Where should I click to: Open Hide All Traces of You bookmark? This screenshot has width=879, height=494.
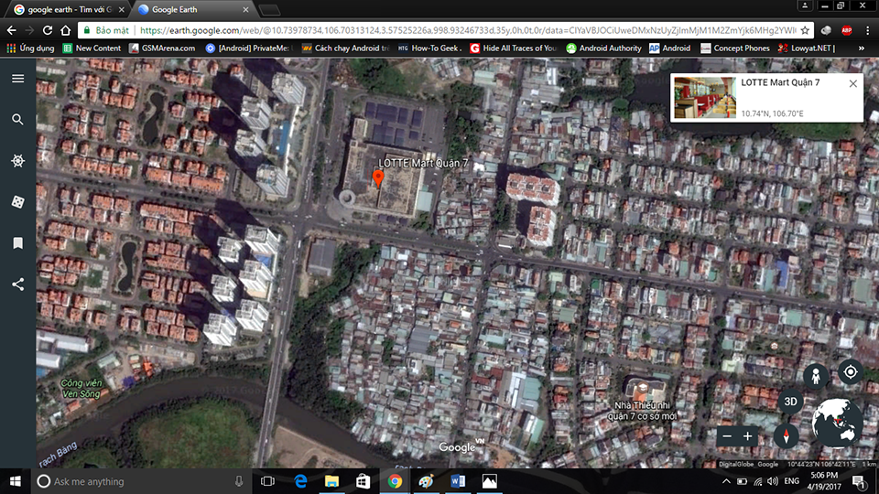pyautogui.click(x=513, y=48)
